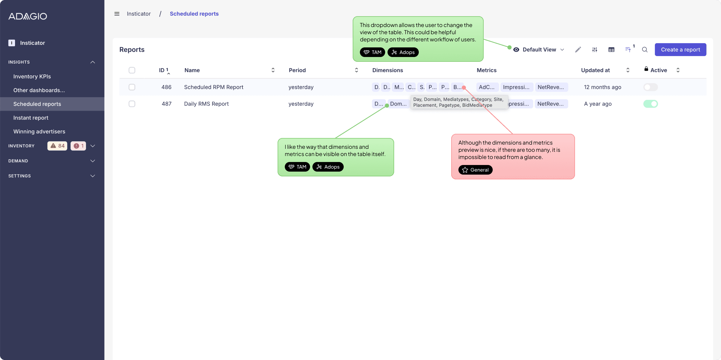The image size is (721, 360).
Task: Open the hamburger menu icon
Action: (117, 14)
